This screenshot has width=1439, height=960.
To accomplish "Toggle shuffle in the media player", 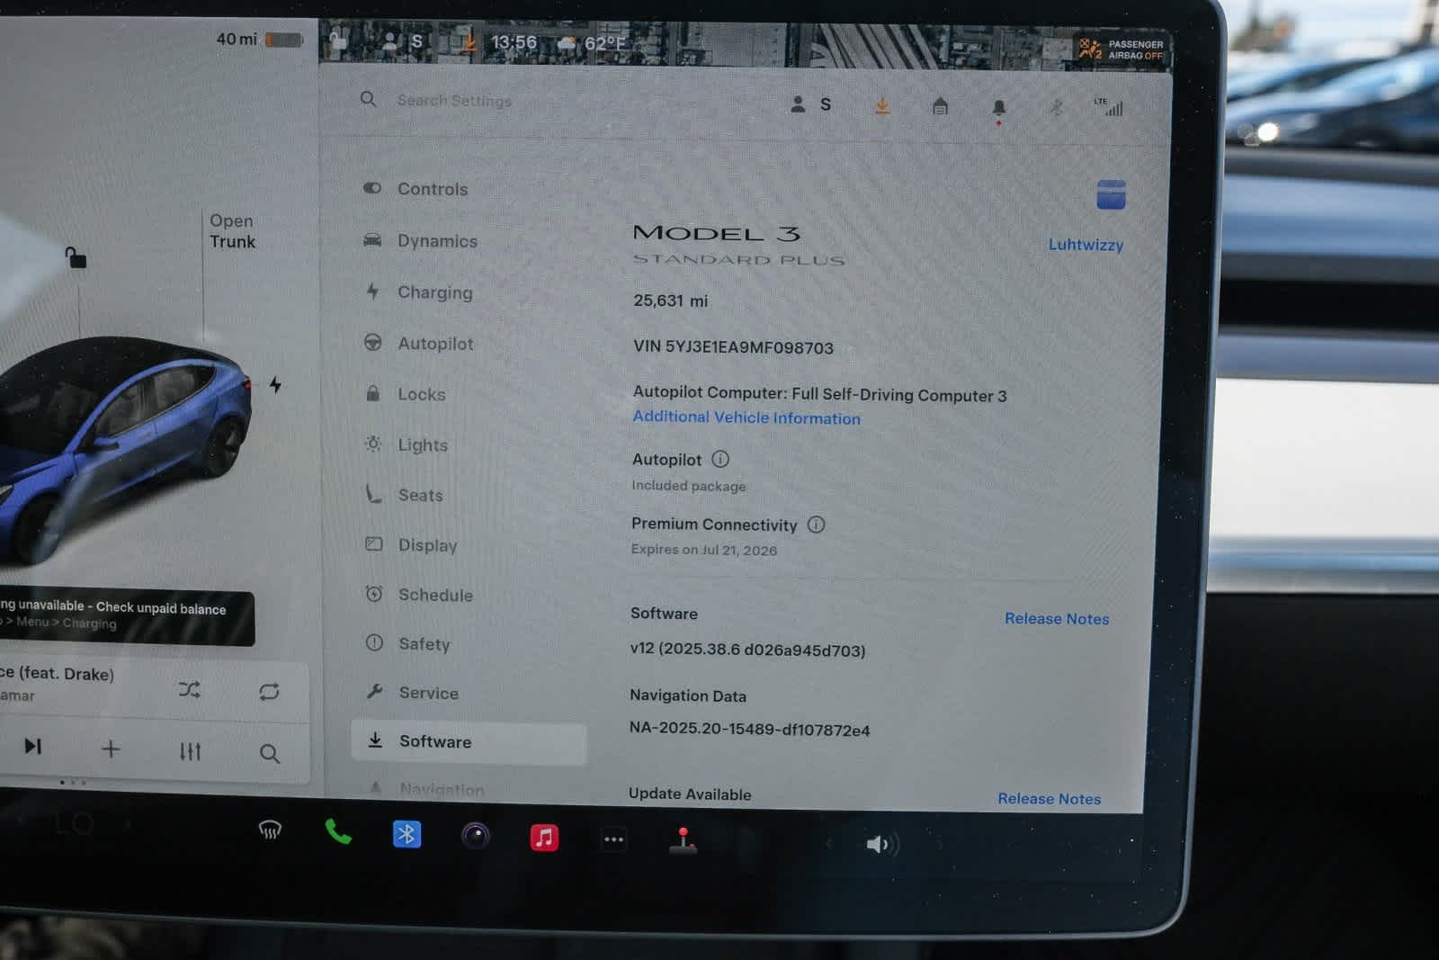I will tap(190, 690).
